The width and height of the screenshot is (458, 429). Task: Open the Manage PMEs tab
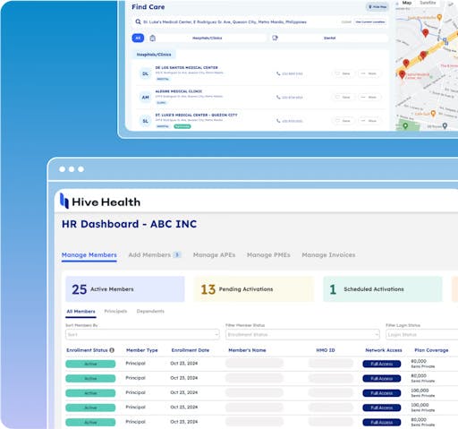pos(268,255)
